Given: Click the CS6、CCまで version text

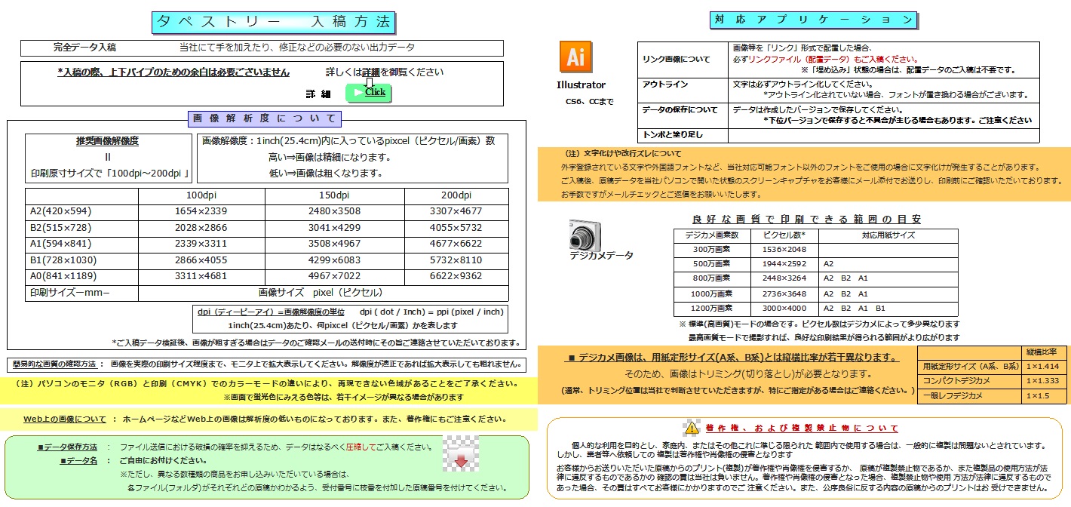Looking at the screenshot, I should point(589,101).
